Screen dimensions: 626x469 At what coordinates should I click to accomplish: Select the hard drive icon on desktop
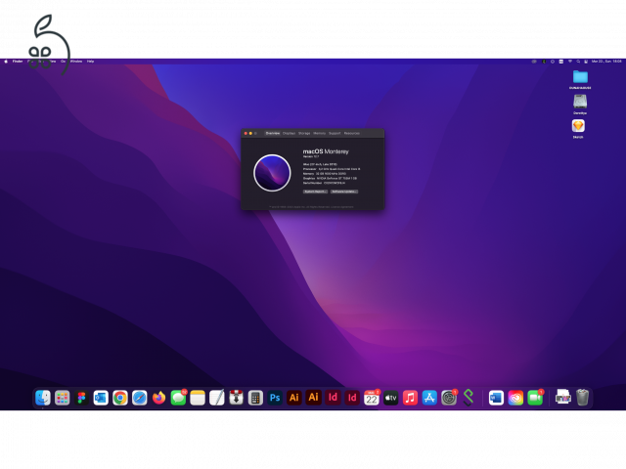(x=580, y=102)
